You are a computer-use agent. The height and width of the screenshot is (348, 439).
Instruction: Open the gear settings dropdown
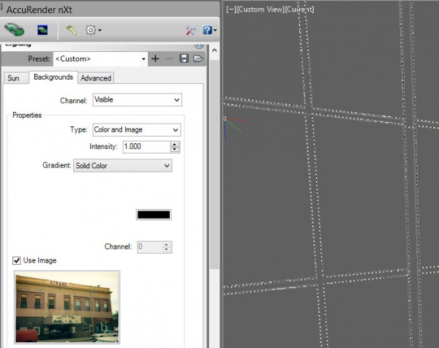(93, 30)
